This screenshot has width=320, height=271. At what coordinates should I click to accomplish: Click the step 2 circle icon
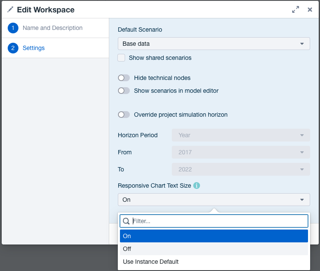point(13,48)
